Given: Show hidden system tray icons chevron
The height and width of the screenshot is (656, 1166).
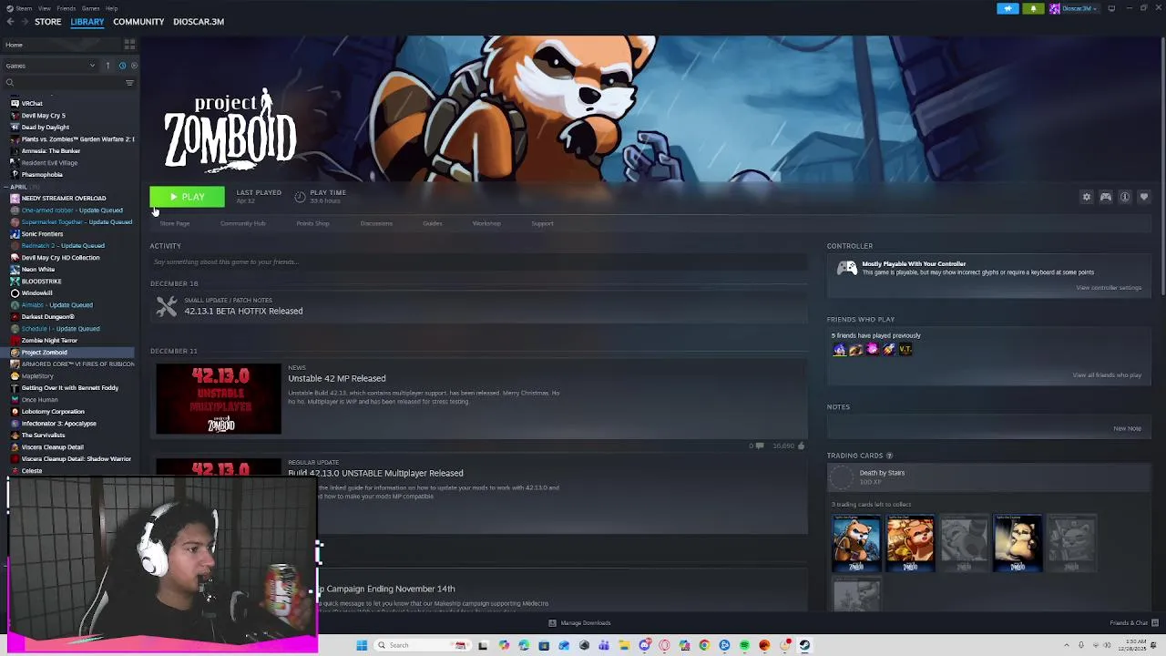Looking at the screenshot, I should [1068, 645].
